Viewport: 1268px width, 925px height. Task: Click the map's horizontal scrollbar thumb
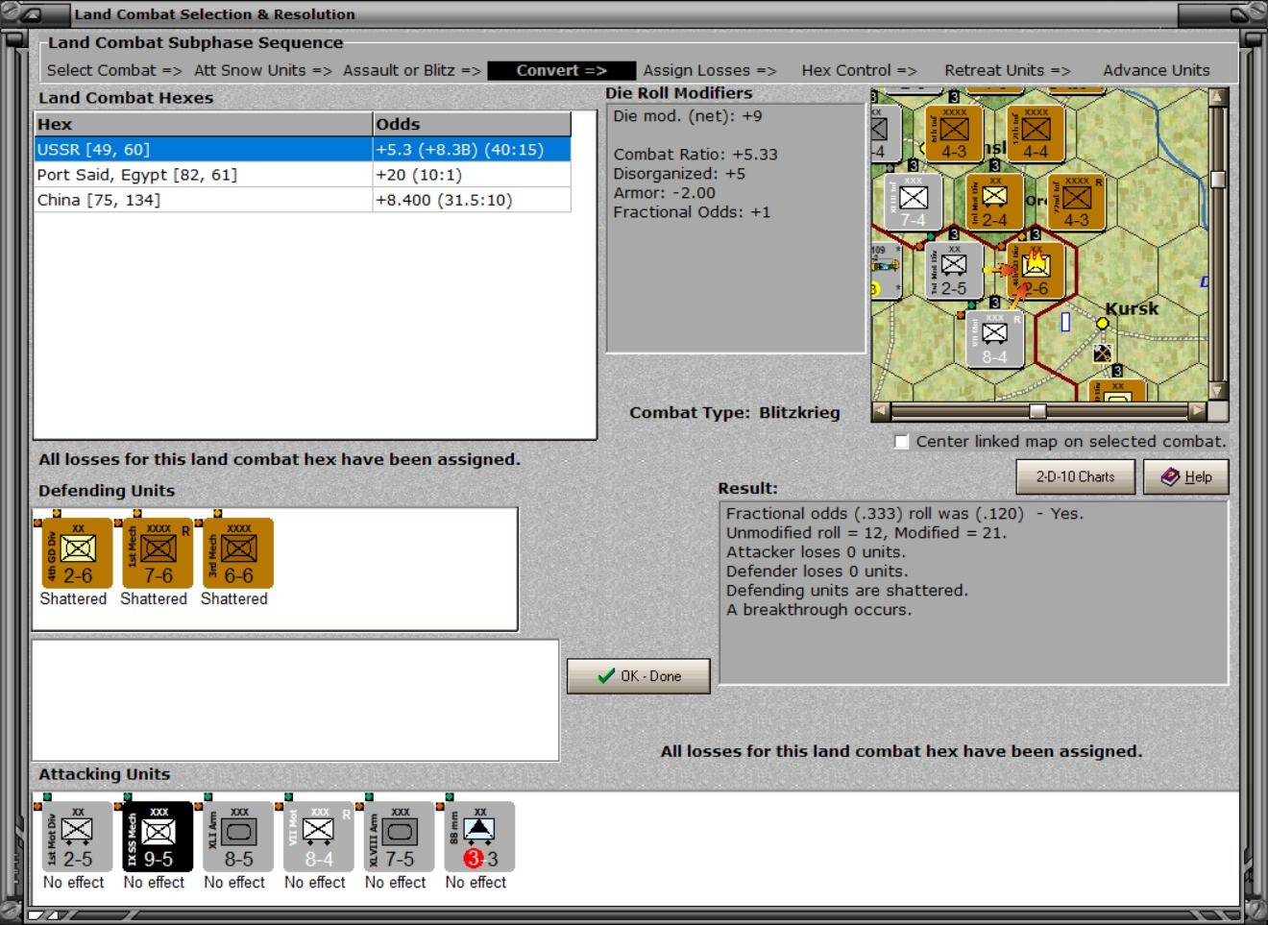pos(1037,411)
